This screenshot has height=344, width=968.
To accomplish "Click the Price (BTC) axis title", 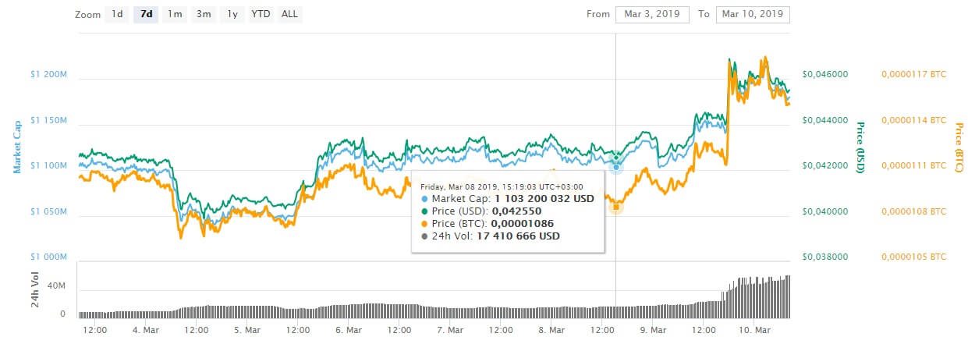I will [x=959, y=147].
